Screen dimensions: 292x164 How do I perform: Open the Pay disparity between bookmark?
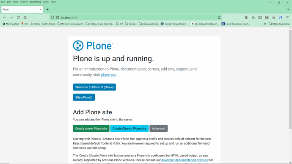pyautogui.click(x=205, y=24)
